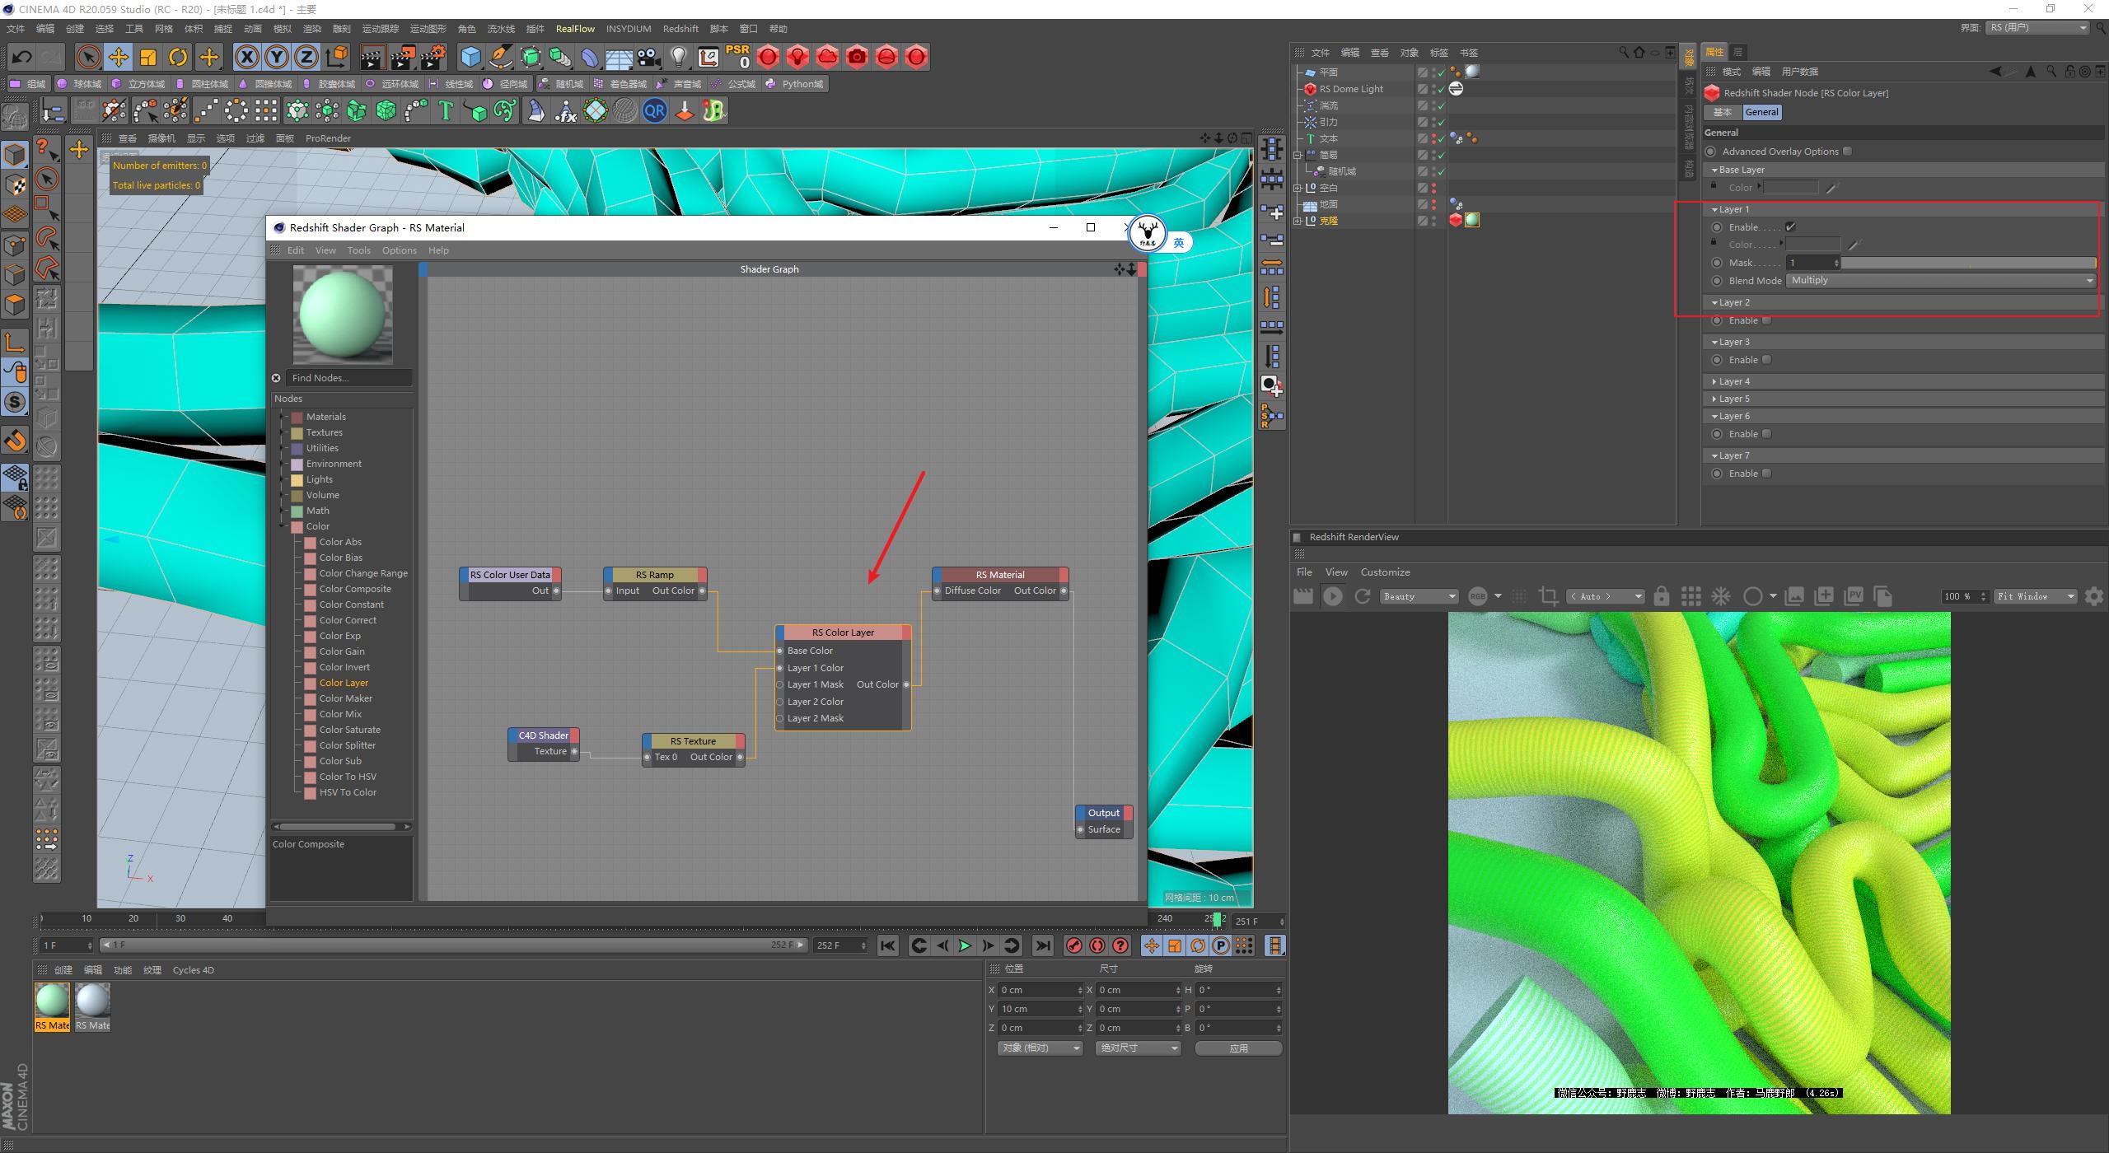
Task: Uncheck Enable for Layer 1
Action: click(x=1790, y=226)
